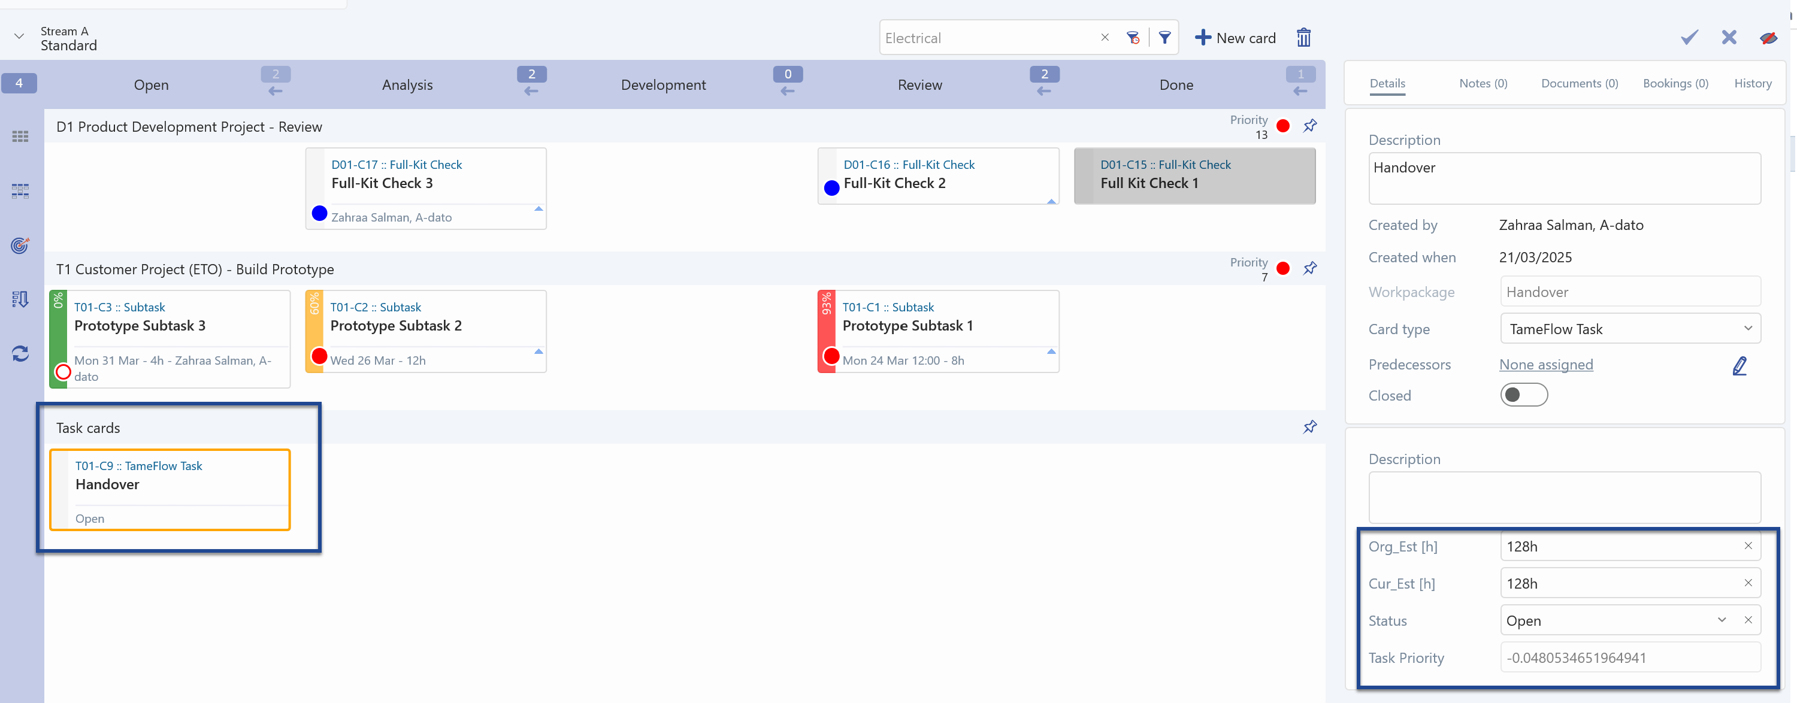1797x703 pixels.
Task: Collapse the Analysis column arrow
Action: pyautogui.click(x=531, y=92)
